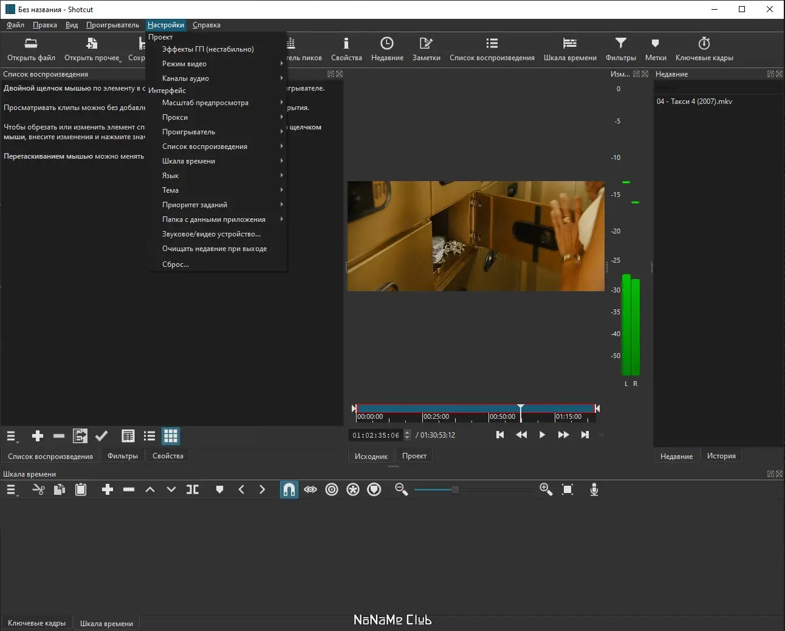This screenshot has width=785, height=631.
Task: Switch to the История tab
Action: pos(721,456)
